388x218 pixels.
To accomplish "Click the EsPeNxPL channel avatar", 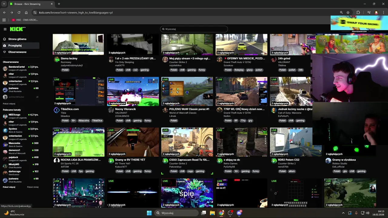I will [x=274, y=111].
